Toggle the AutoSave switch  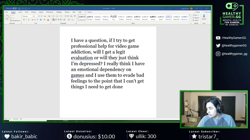pos(14,9)
